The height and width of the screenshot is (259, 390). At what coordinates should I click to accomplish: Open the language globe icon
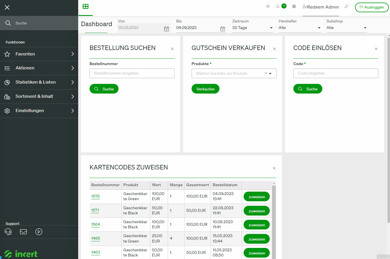294,6
